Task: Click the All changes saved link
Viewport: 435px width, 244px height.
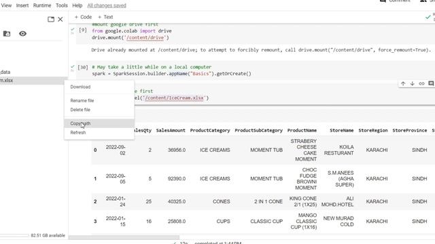Action: 107,5
